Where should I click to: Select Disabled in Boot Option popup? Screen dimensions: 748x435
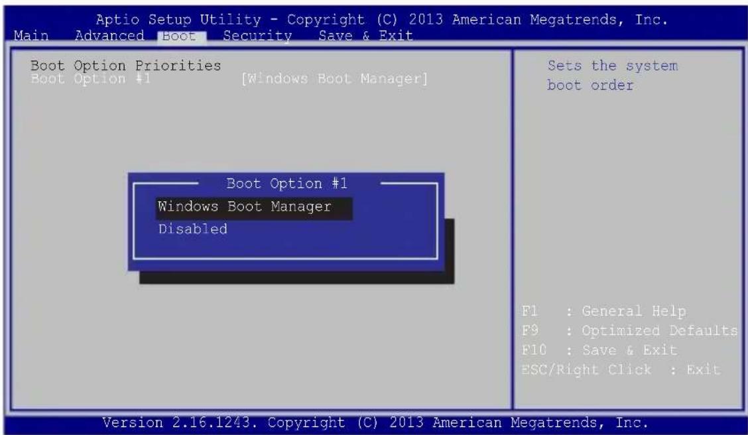pyautogui.click(x=193, y=229)
